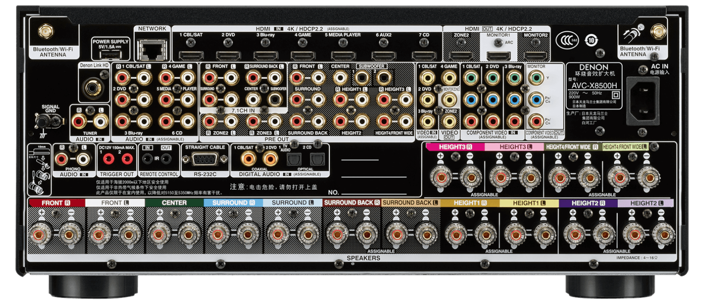Select the SURROUND BACK L speaker label

tap(410, 203)
